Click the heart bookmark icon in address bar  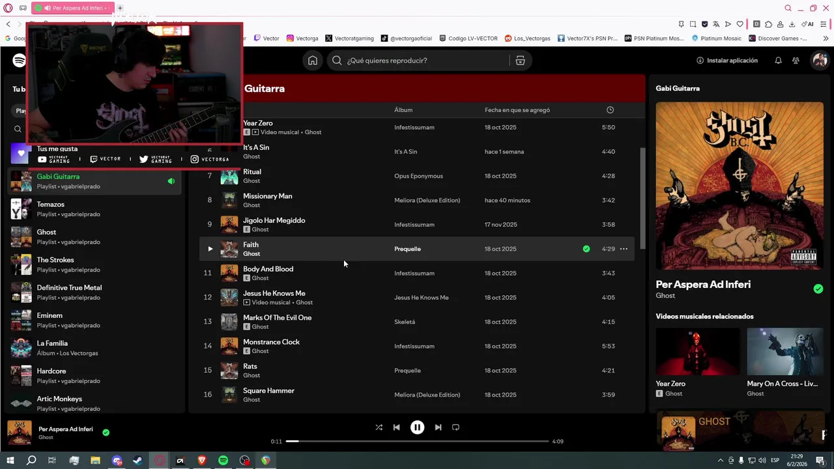click(740, 24)
